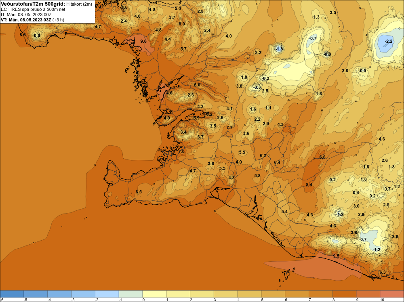Pick legend color band between 6 and 7
This screenshot has height=302, width=404.
coord(297,294)
